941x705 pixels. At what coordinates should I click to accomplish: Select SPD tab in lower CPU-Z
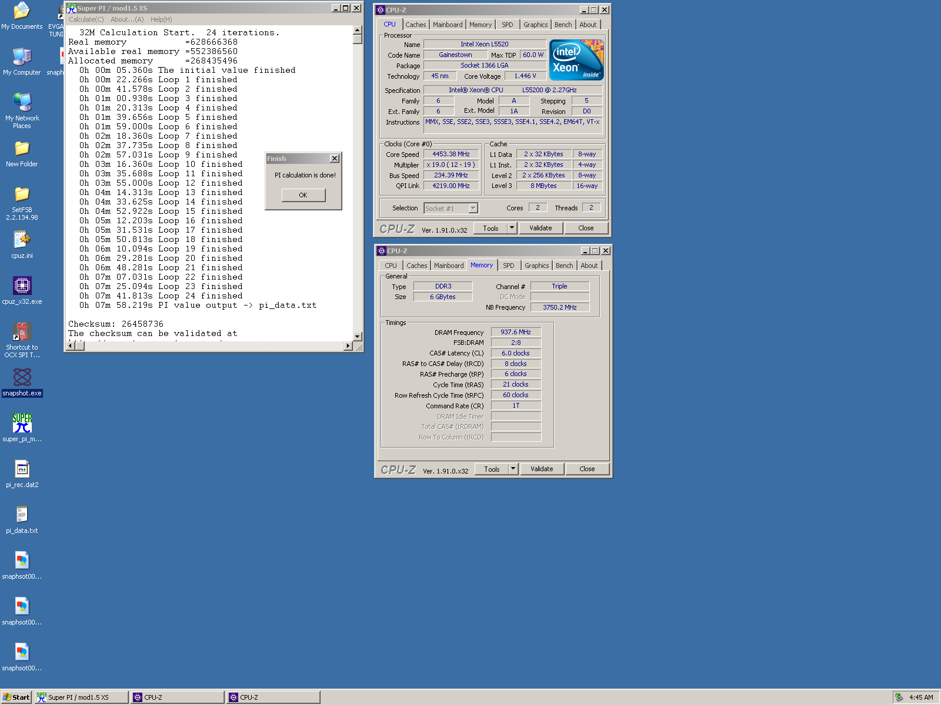pos(508,266)
